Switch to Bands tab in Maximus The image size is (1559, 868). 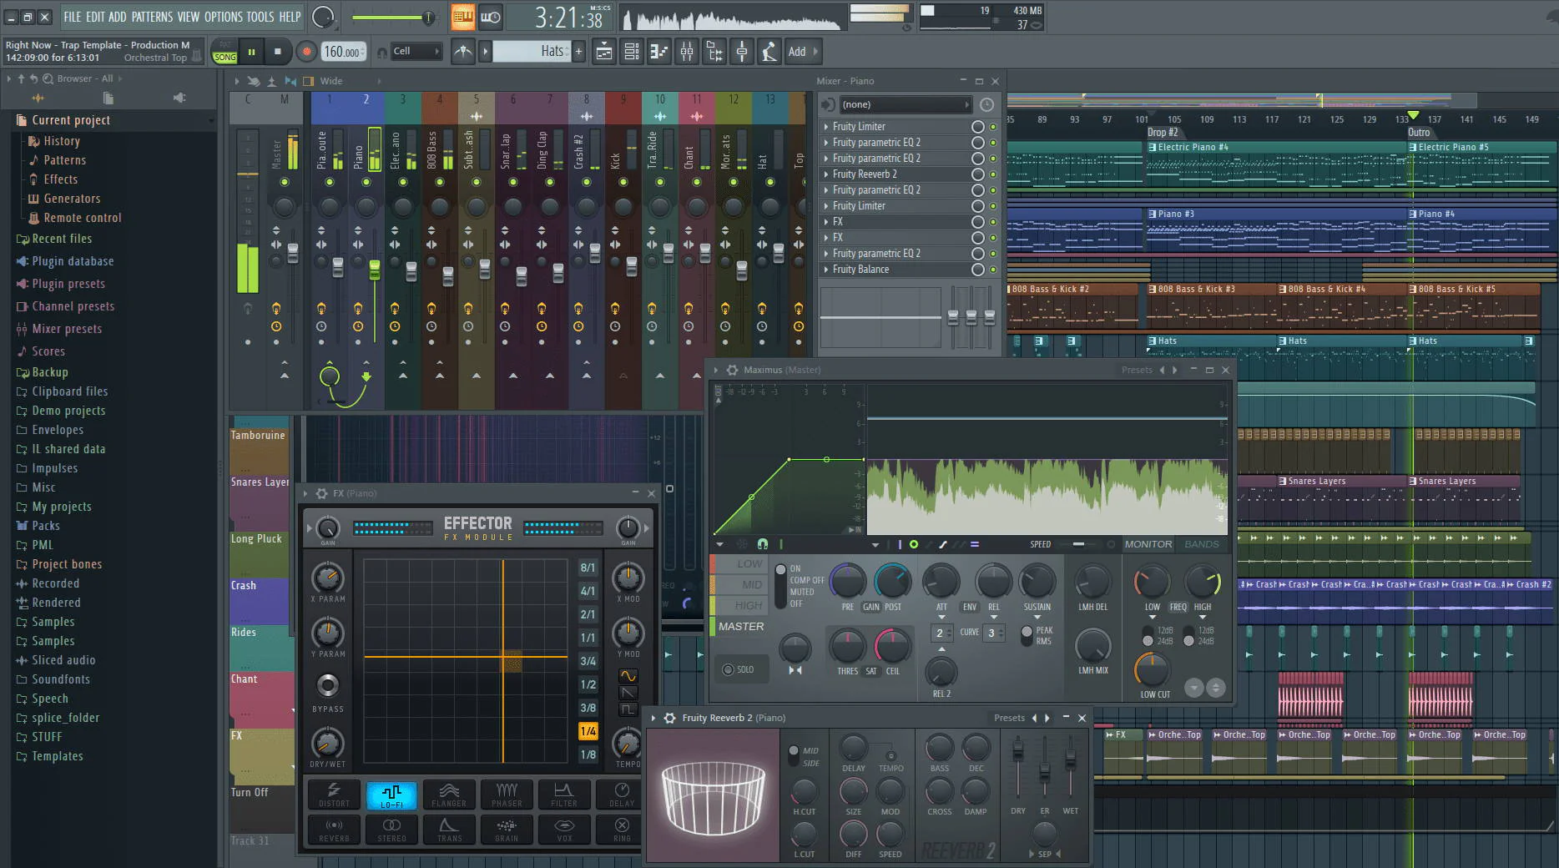click(1201, 544)
